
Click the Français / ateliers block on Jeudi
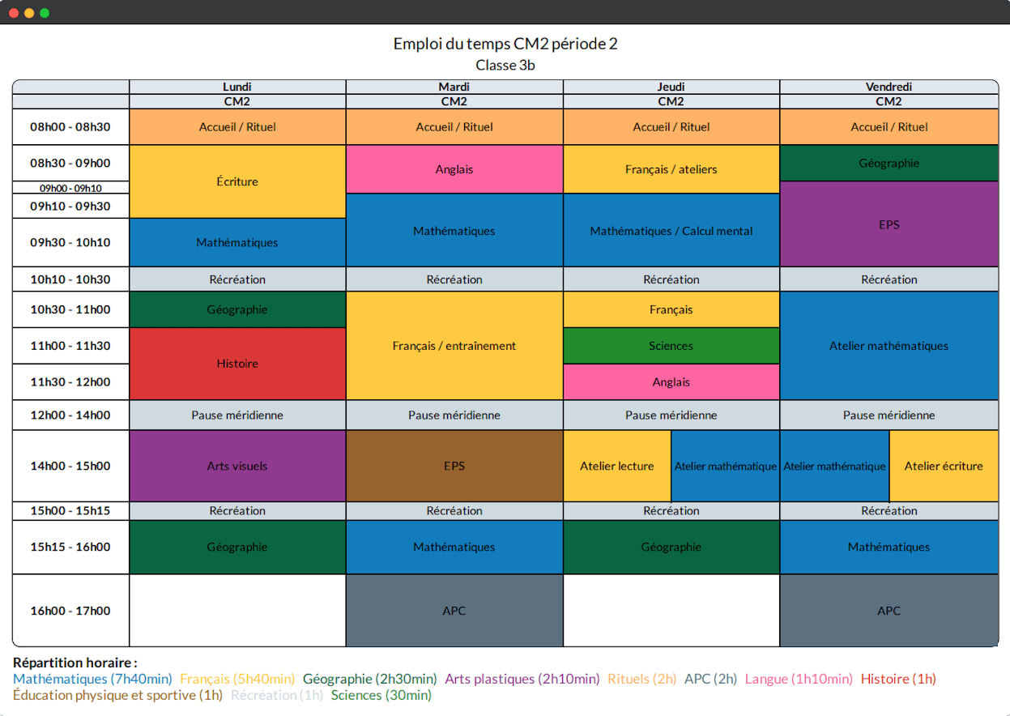671,169
